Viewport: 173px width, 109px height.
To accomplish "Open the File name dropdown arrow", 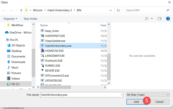I will coord(122,95).
